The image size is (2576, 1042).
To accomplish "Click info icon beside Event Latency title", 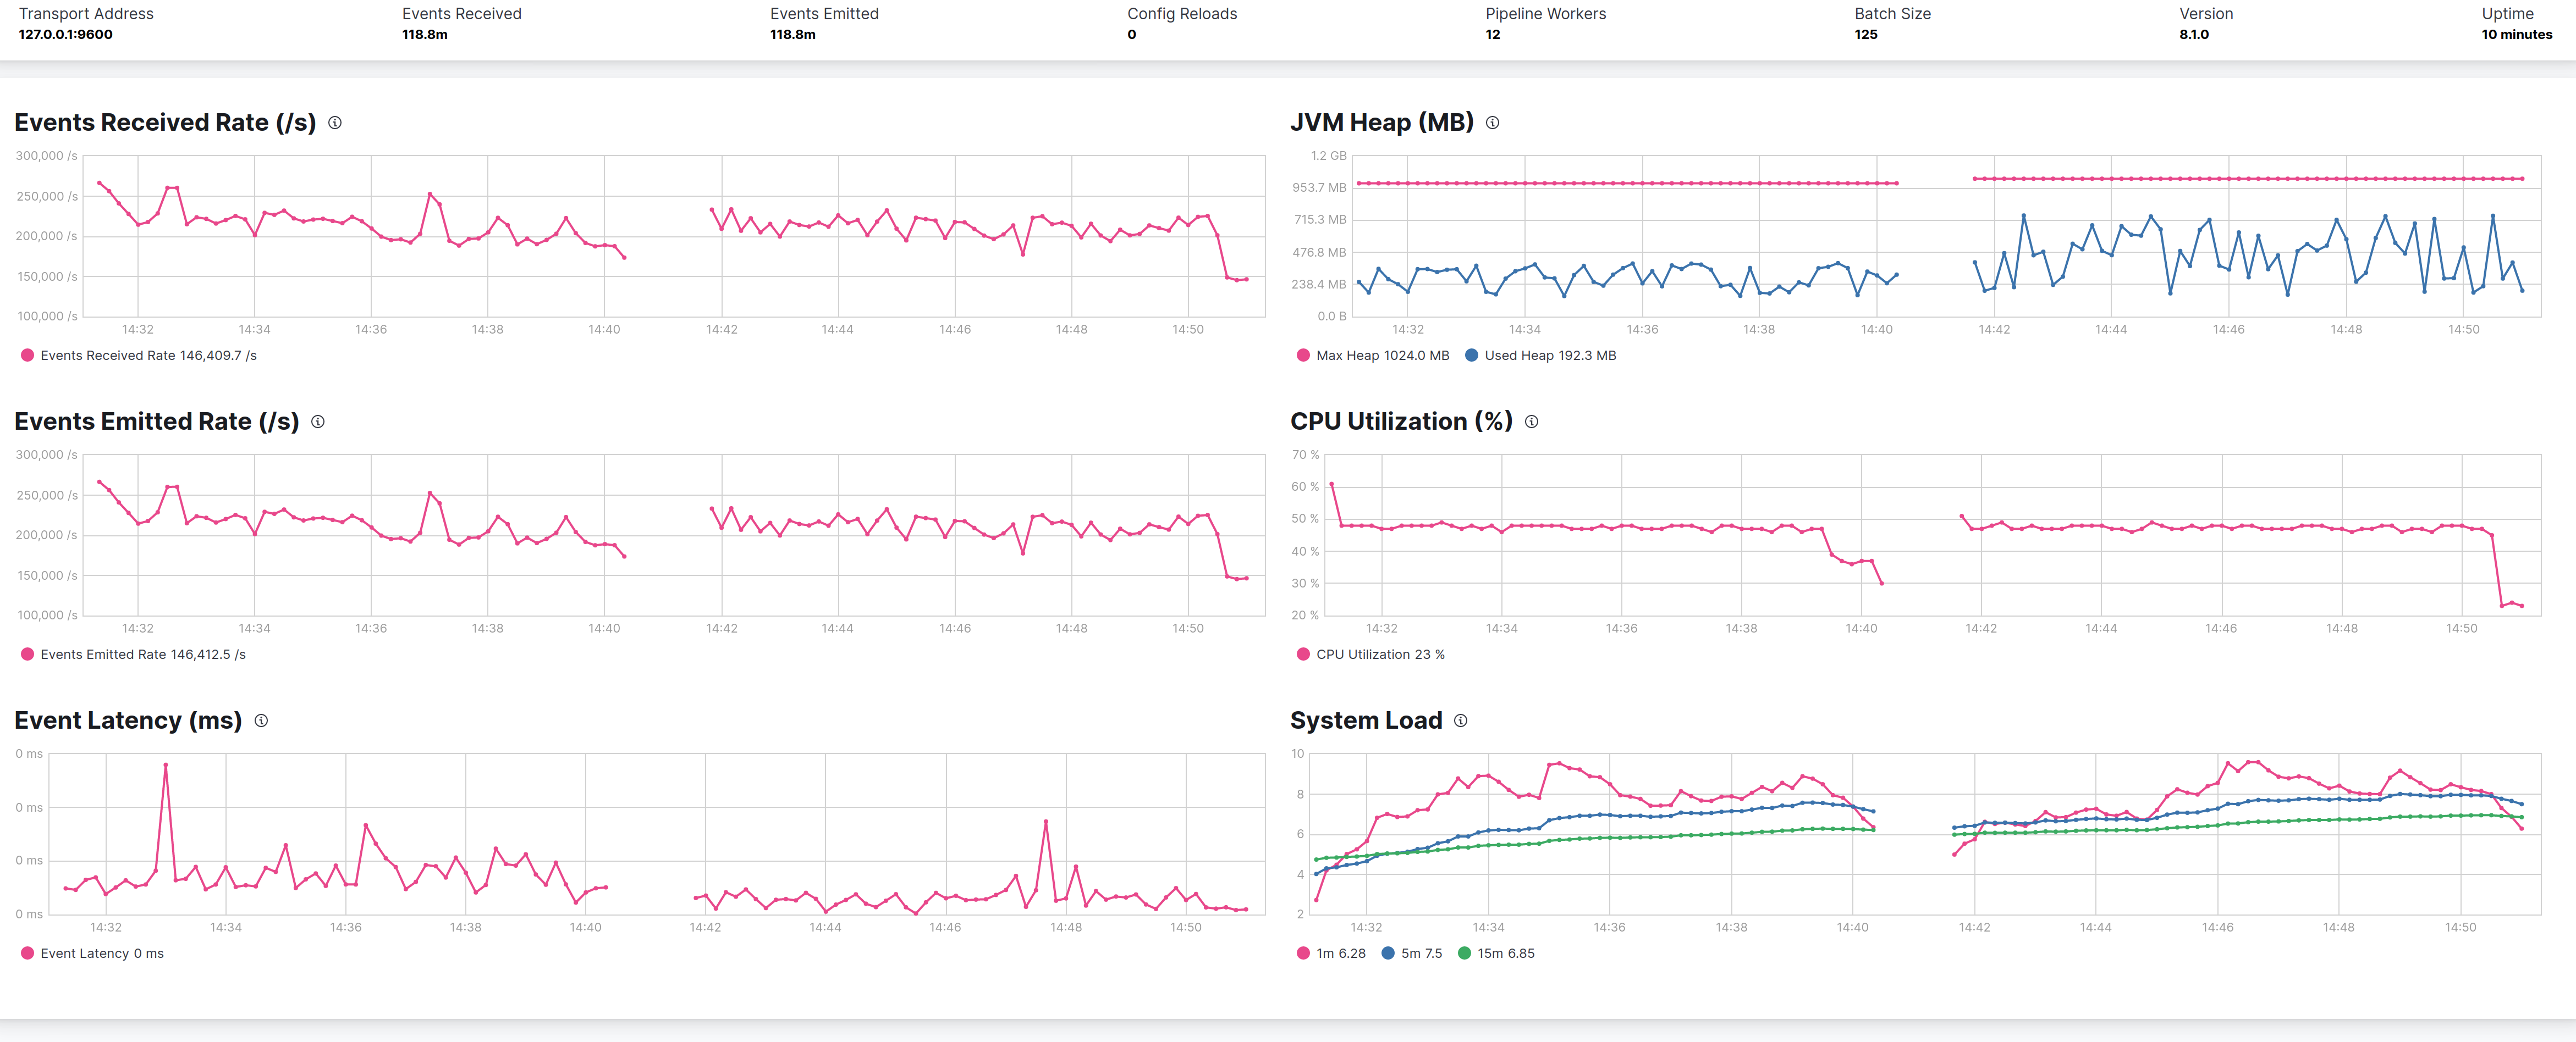I will pyautogui.click(x=261, y=720).
